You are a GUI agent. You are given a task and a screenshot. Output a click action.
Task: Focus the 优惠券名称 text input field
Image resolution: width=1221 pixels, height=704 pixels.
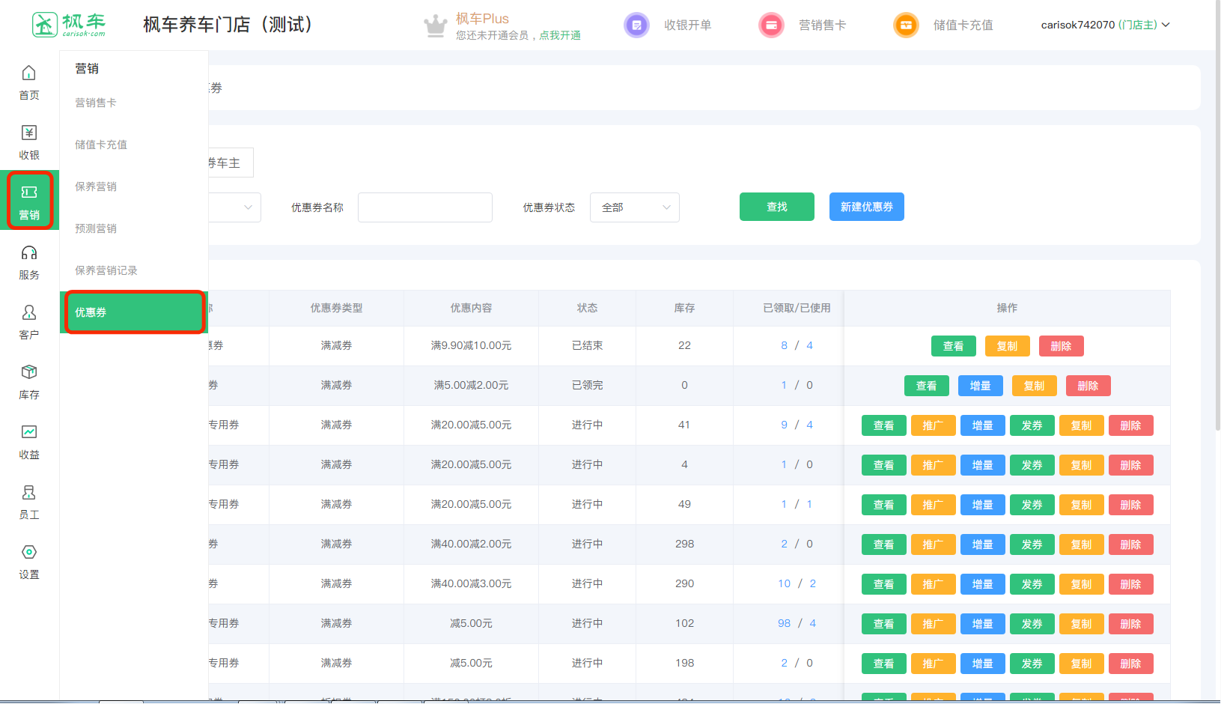[x=424, y=207]
